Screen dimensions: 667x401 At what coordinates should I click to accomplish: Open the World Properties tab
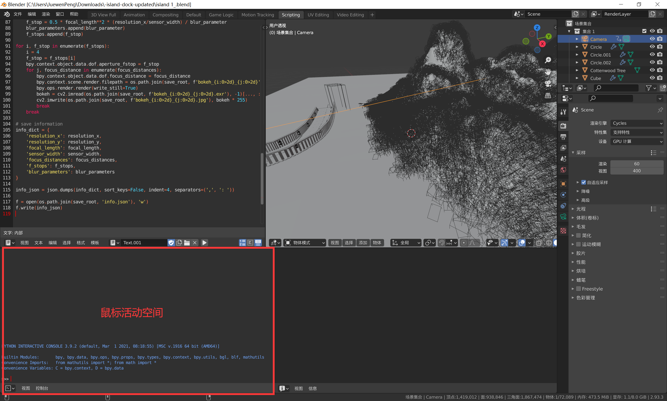(564, 170)
